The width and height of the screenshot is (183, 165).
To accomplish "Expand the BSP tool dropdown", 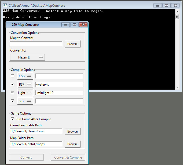I will click(25, 85).
